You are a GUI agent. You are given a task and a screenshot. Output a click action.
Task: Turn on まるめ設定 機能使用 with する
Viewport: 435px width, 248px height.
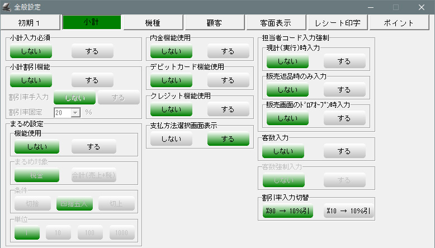click(x=93, y=146)
